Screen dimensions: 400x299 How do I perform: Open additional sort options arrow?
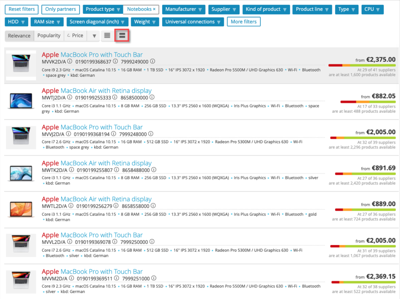pyautogui.click(x=94, y=36)
